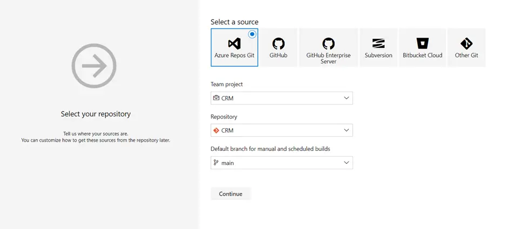Viewport: 507px width, 229px height.
Task: Pick the GitHub Enterprise Server icon
Action: 328,44
